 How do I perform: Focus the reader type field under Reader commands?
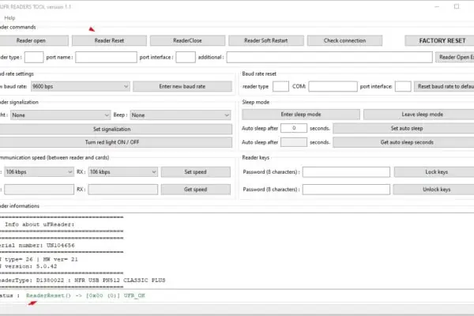click(x=34, y=57)
